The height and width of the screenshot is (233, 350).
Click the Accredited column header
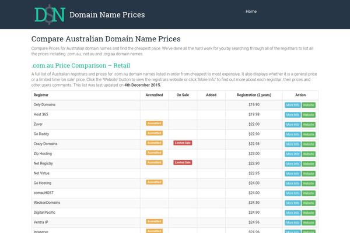pyautogui.click(x=154, y=95)
